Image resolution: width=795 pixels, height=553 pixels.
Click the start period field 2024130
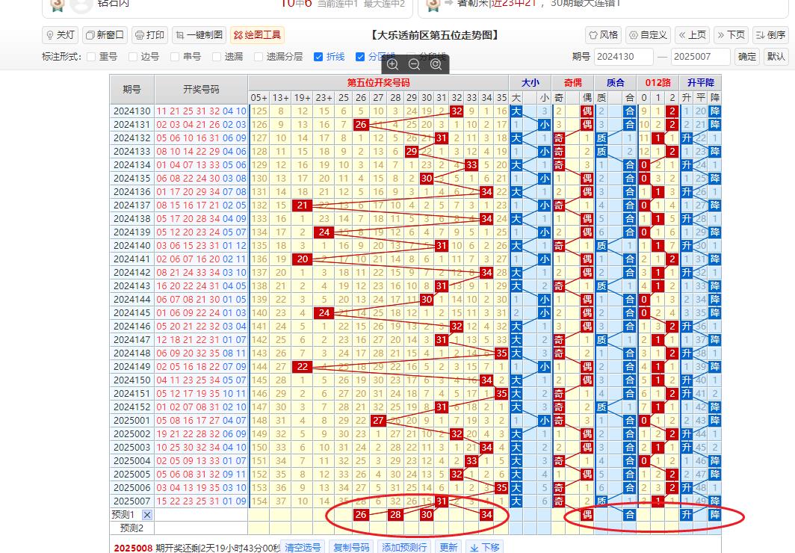[624, 56]
